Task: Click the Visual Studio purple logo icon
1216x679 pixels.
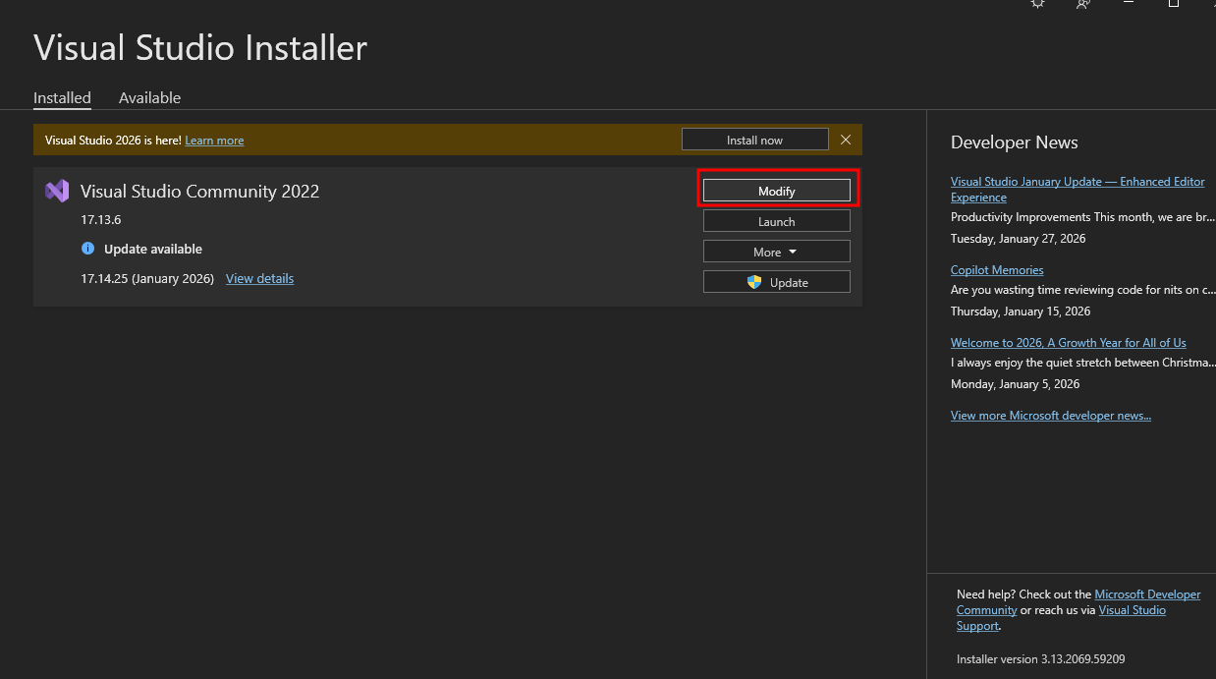Action: click(x=57, y=192)
